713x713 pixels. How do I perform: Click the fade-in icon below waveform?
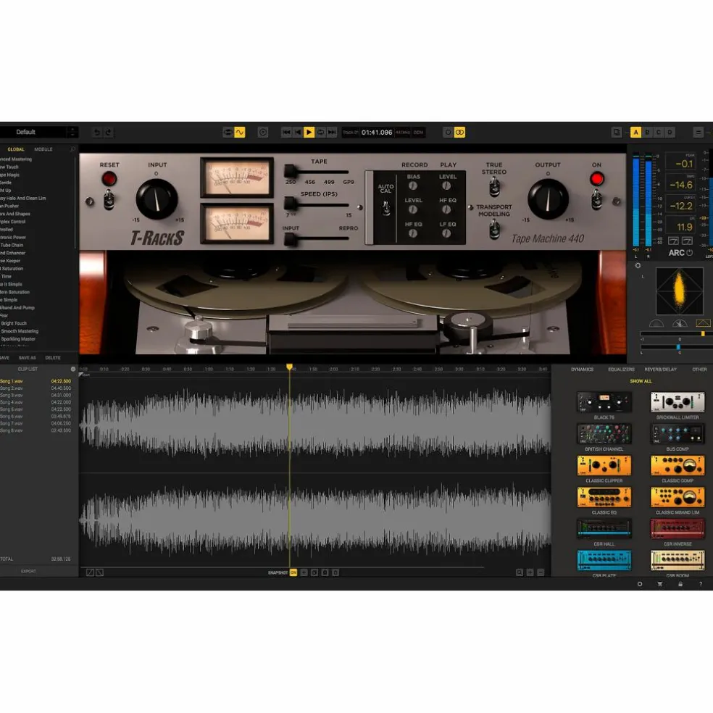click(x=90, y=572)
